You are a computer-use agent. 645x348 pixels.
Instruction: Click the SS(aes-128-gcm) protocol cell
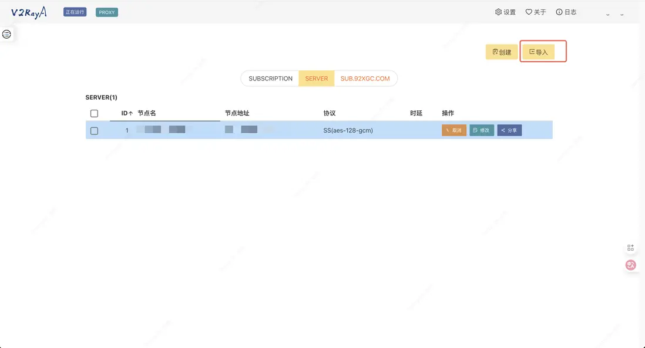coord(348,130)
